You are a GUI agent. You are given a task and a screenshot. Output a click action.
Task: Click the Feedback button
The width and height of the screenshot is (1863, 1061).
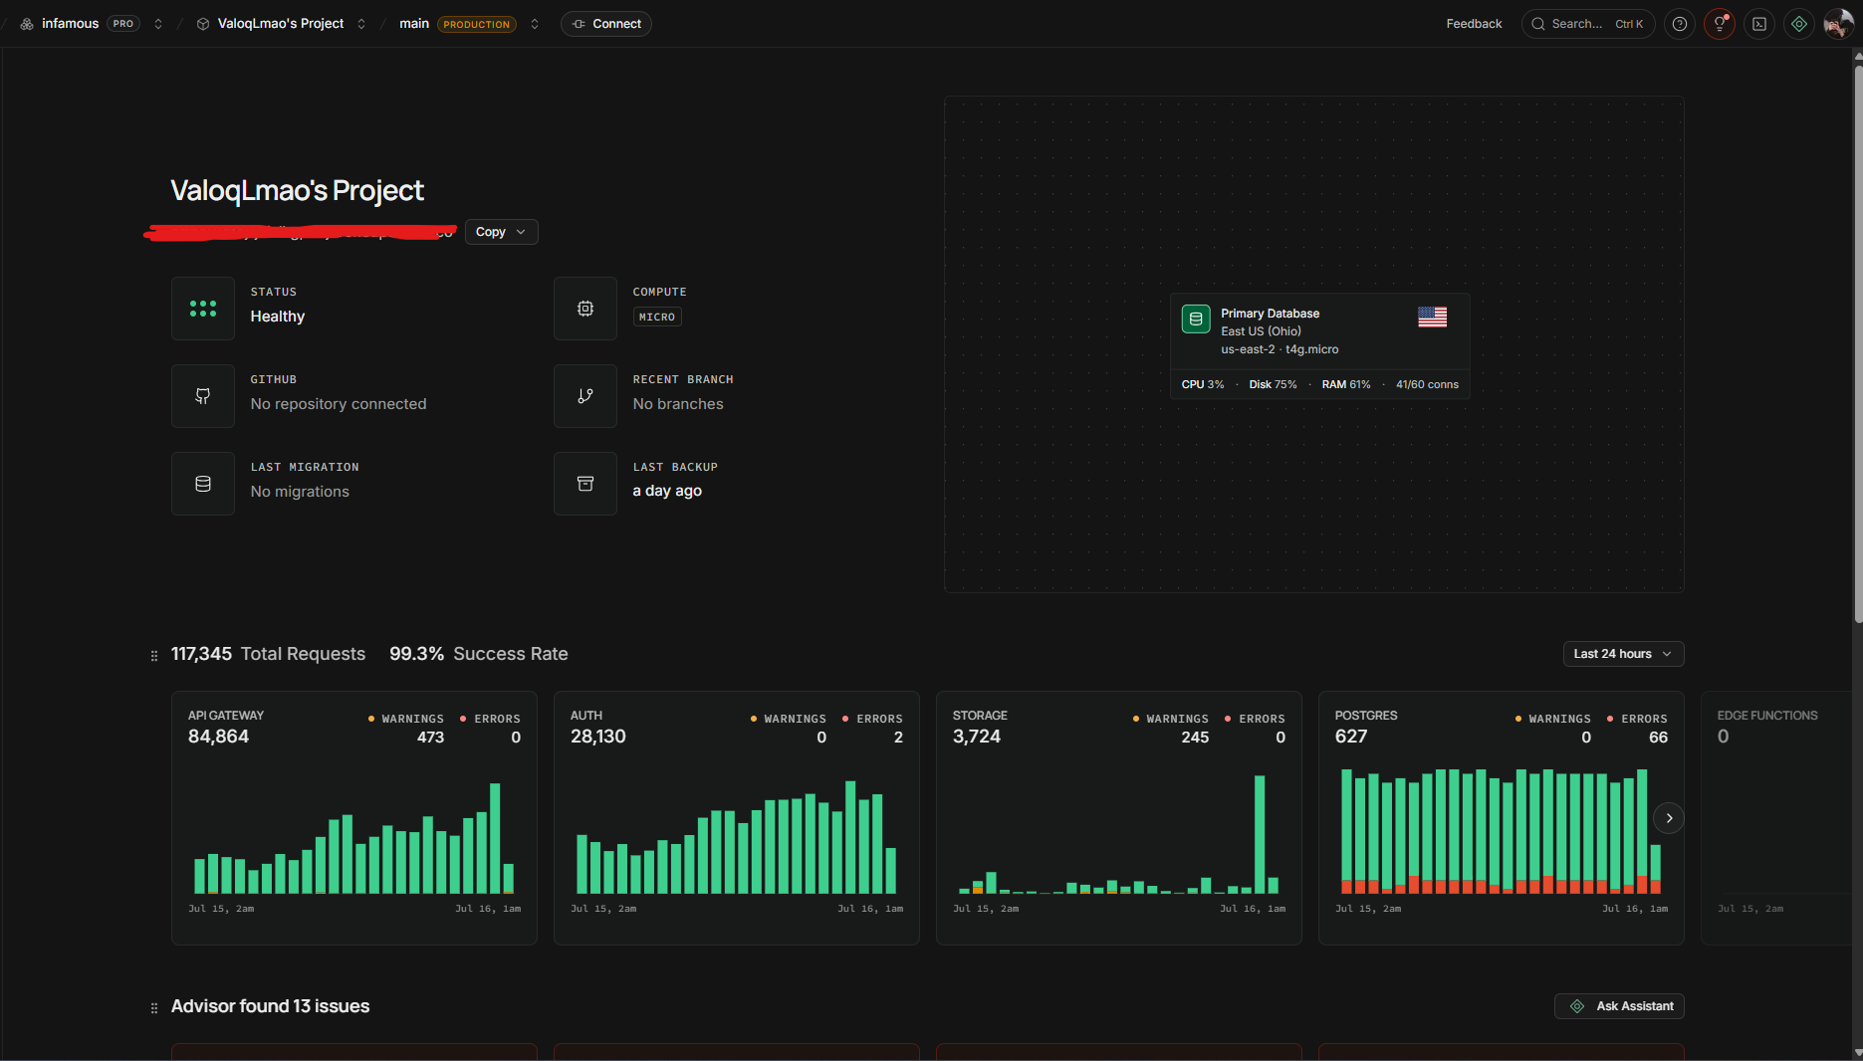point(1474,24)
